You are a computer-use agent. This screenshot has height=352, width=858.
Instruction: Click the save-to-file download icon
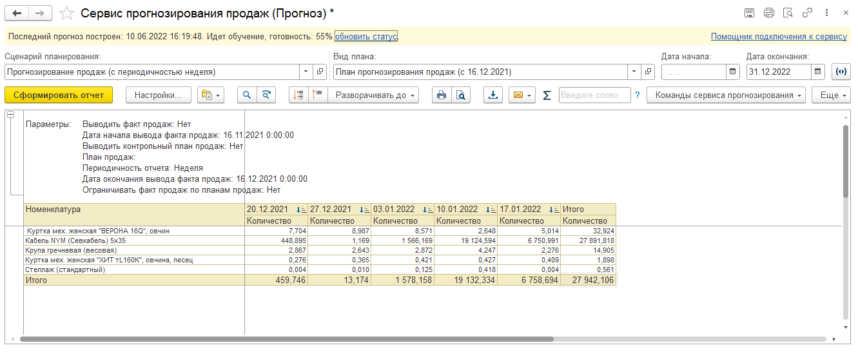pos(493,95)
